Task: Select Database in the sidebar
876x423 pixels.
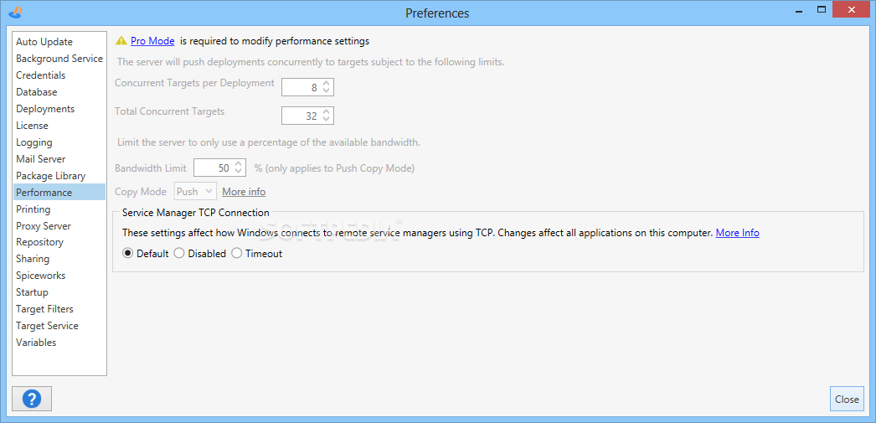Action: [x=59, y=92]
